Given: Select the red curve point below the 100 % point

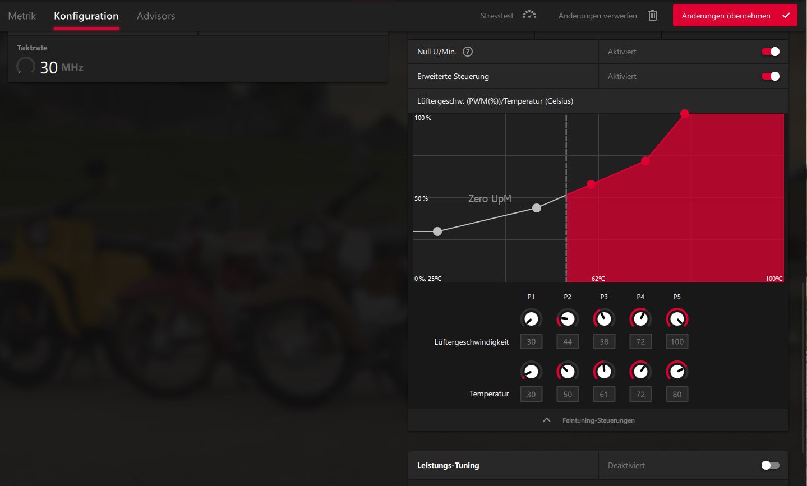Looking at the screenshot, I should (645, 161).
